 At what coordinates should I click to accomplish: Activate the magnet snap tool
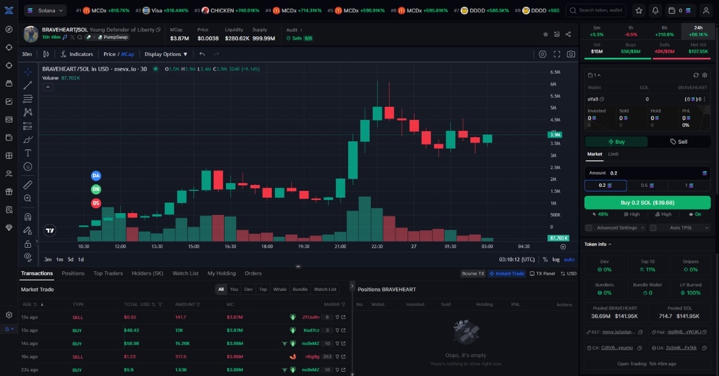pos(28,217)
